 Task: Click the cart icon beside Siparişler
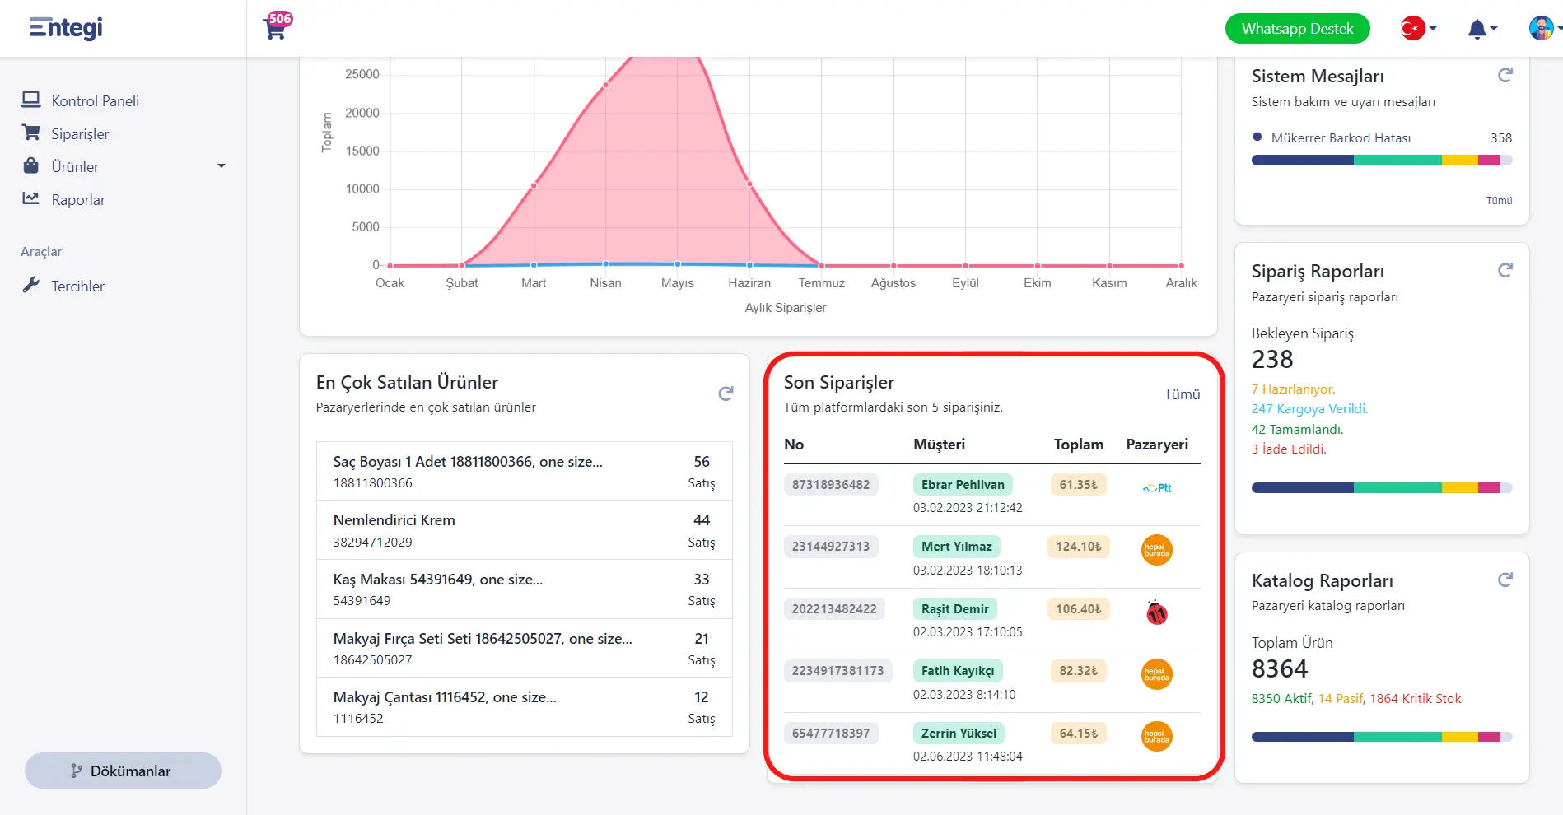[30, 132]
